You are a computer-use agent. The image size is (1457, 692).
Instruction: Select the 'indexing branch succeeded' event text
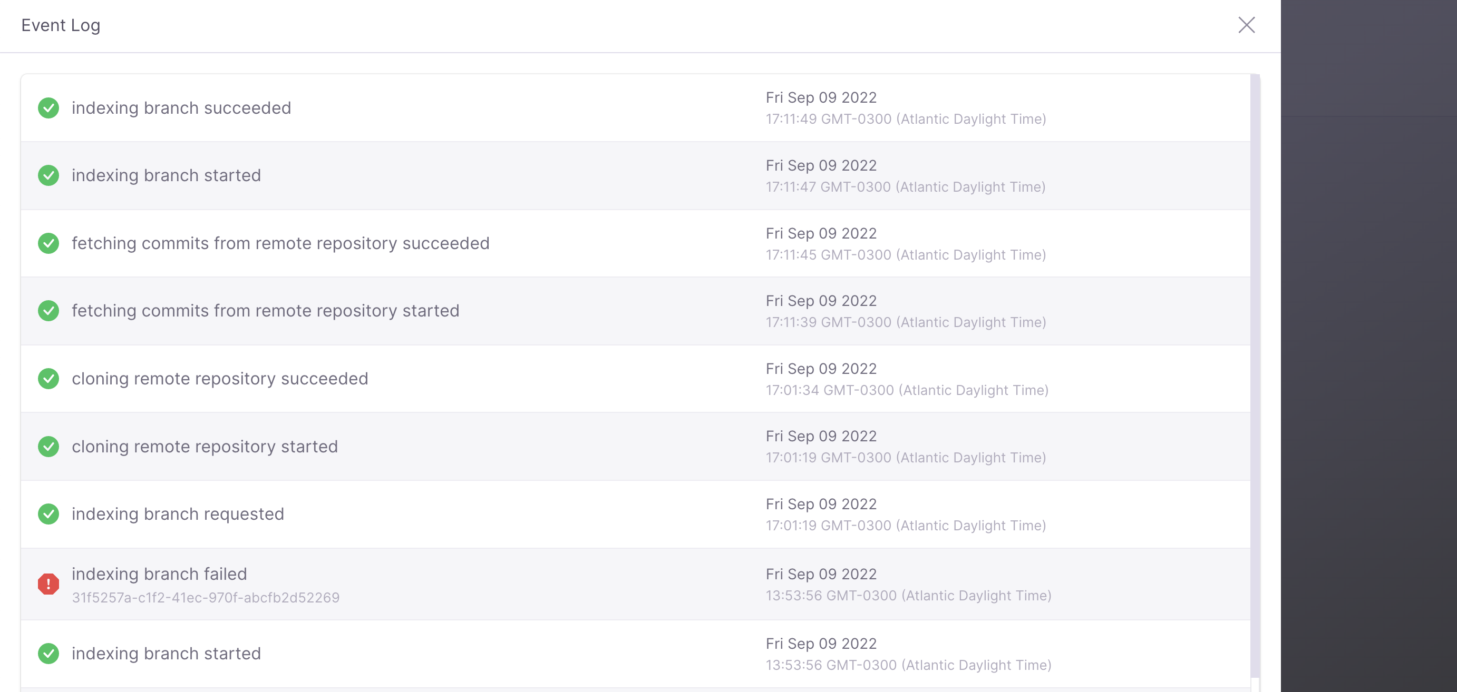click(181, 108)
